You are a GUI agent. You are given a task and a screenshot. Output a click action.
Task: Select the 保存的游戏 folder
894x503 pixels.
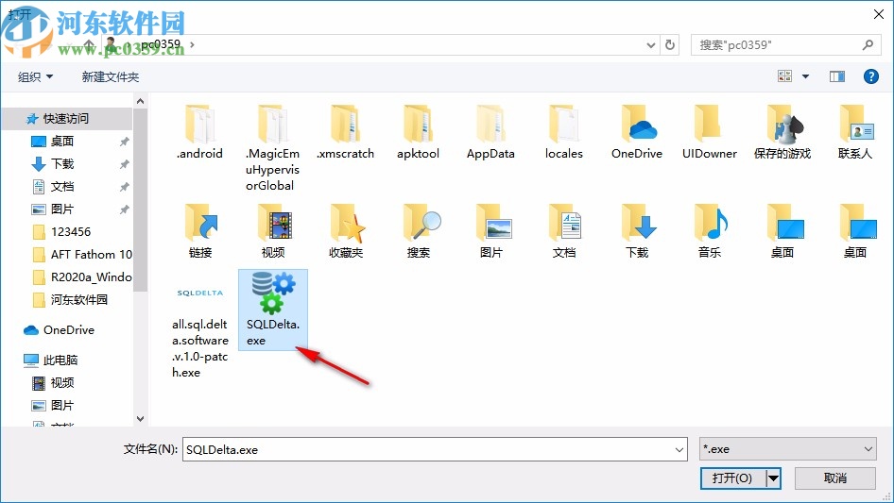point(782,132)
